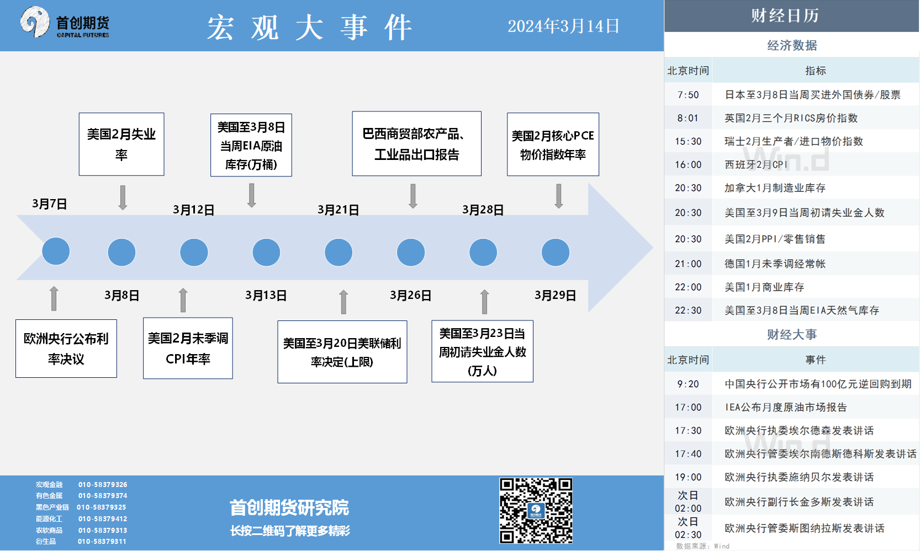Click the QR code in the footer
The width and height of the screenshot is (920, 551).
click(x=536, y=511)
